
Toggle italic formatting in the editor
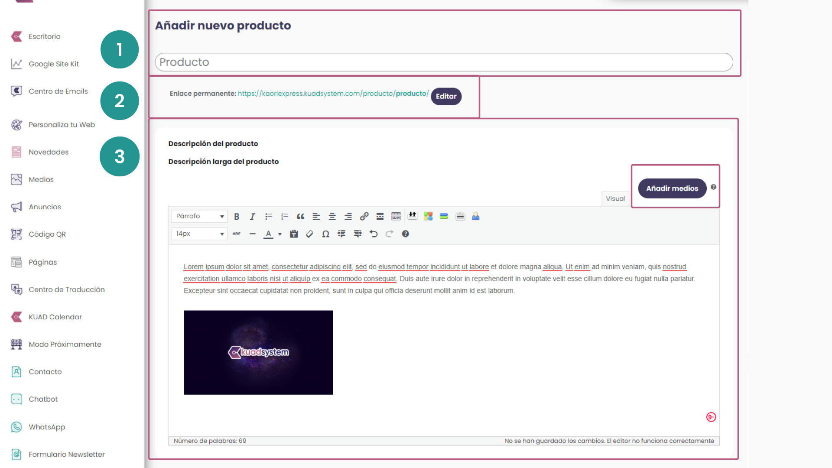(x=252, y=216)
